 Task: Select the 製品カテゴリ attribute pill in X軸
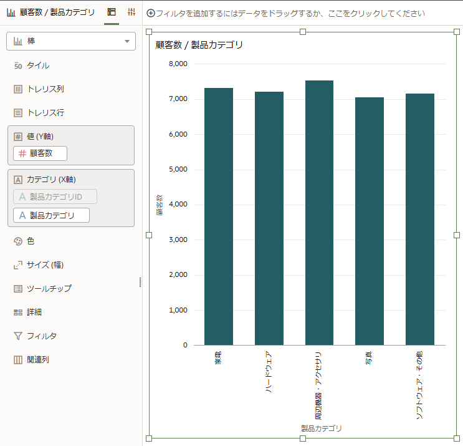point(51,215)
